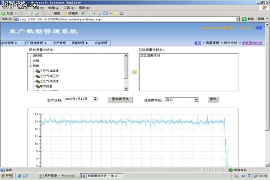Click the Home icon in IE toolbar
Image resolution: width=270 pixels, height=180 pixels.
click(43, 14)
